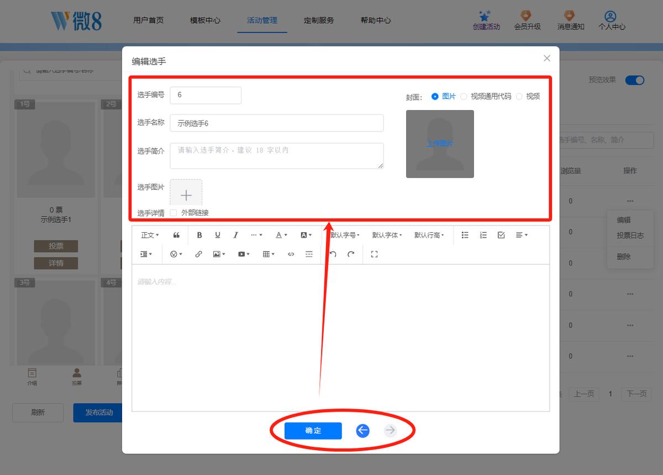Insert a to-do checklist
This screenshot has height=475, width=663.
(501, 235)
